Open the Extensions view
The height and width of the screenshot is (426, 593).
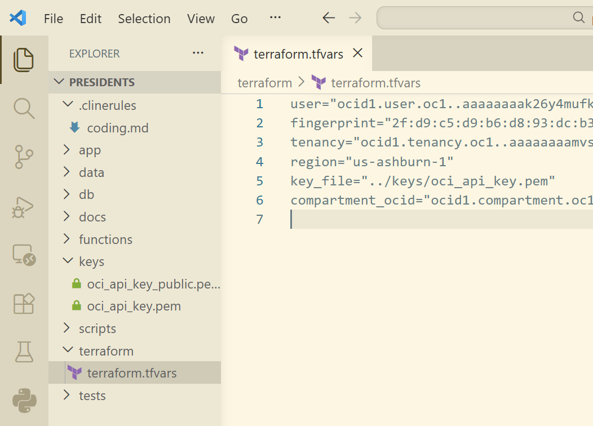(x=24, y=304)
